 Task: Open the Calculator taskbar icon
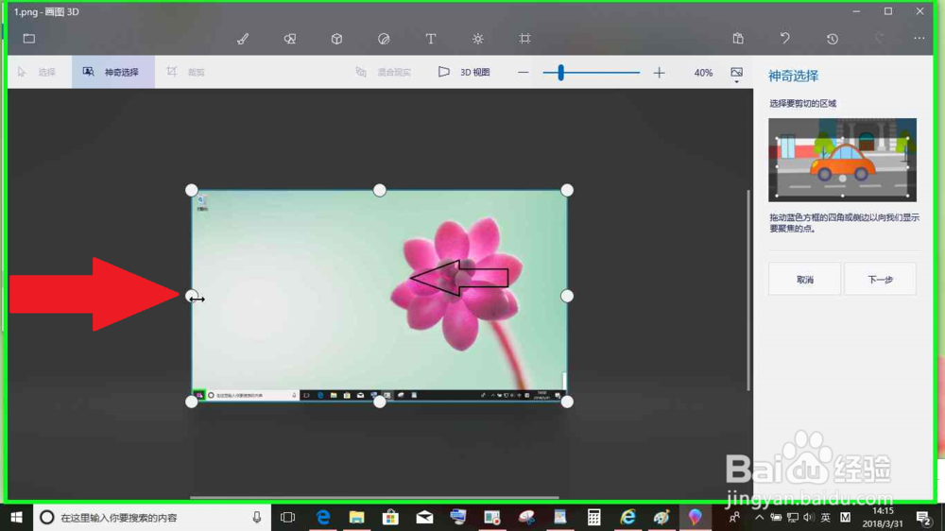click(594, 517)
